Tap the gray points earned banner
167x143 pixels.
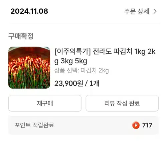83,125
